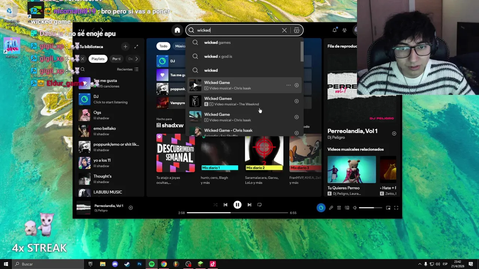Select suggestion 'wicked x god is'

coord(245,56)
